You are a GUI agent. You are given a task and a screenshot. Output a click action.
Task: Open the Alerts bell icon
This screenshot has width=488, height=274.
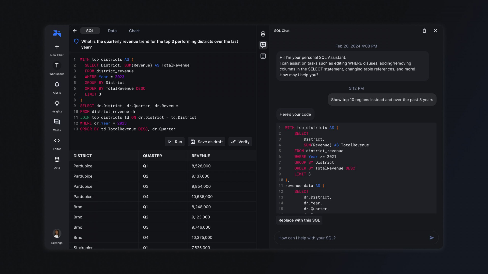point(57,84)
